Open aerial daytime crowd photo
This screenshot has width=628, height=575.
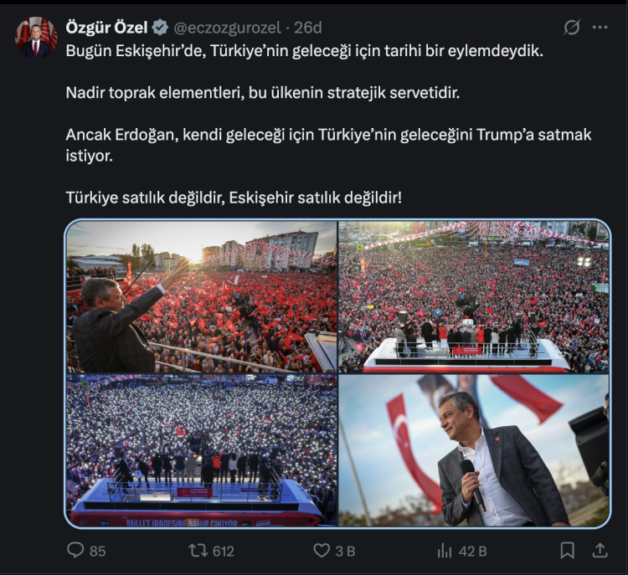pyautogui.click(x=474, y=297)
